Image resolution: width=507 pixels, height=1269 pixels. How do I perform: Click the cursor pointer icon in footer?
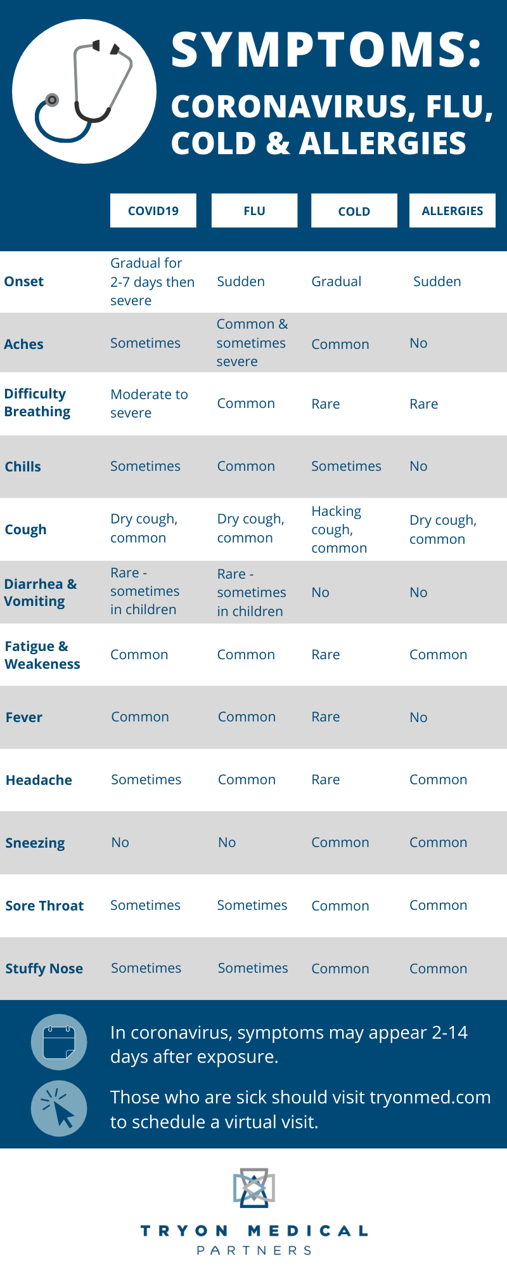59,1108
